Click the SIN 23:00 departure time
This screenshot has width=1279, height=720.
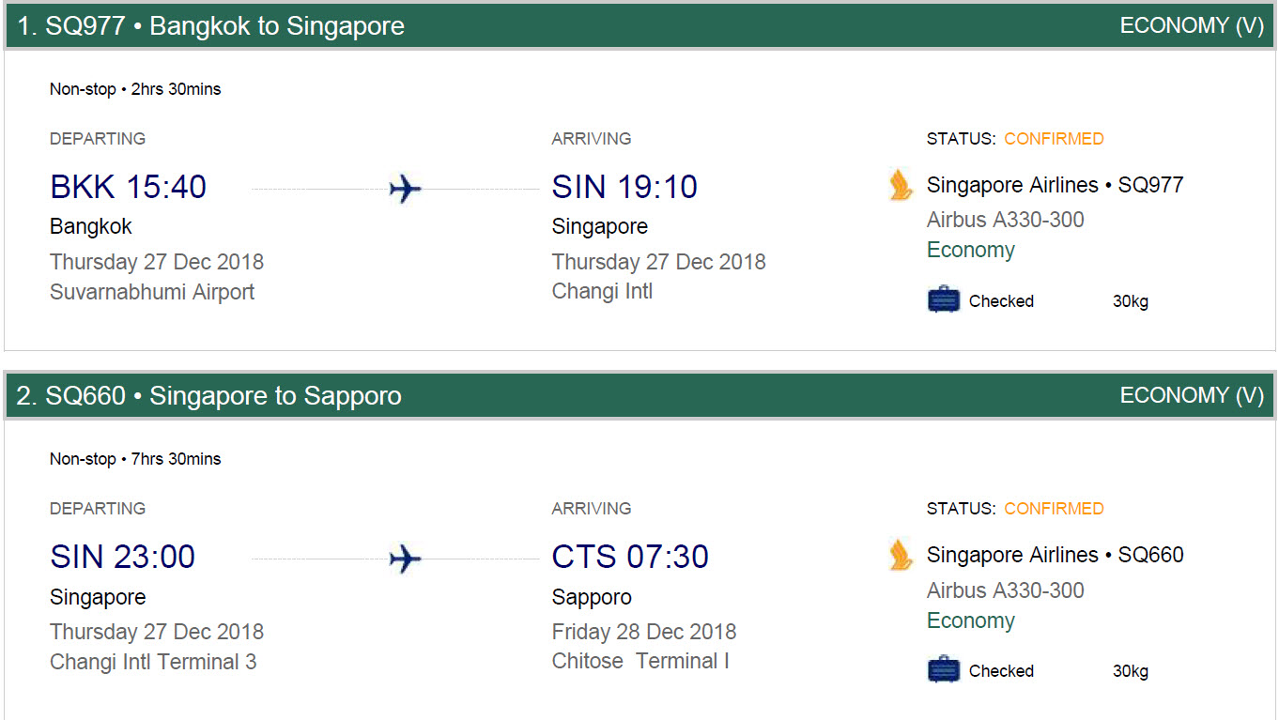123,557
